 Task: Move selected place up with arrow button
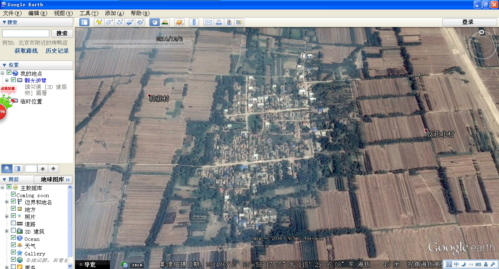coord(43,169)
